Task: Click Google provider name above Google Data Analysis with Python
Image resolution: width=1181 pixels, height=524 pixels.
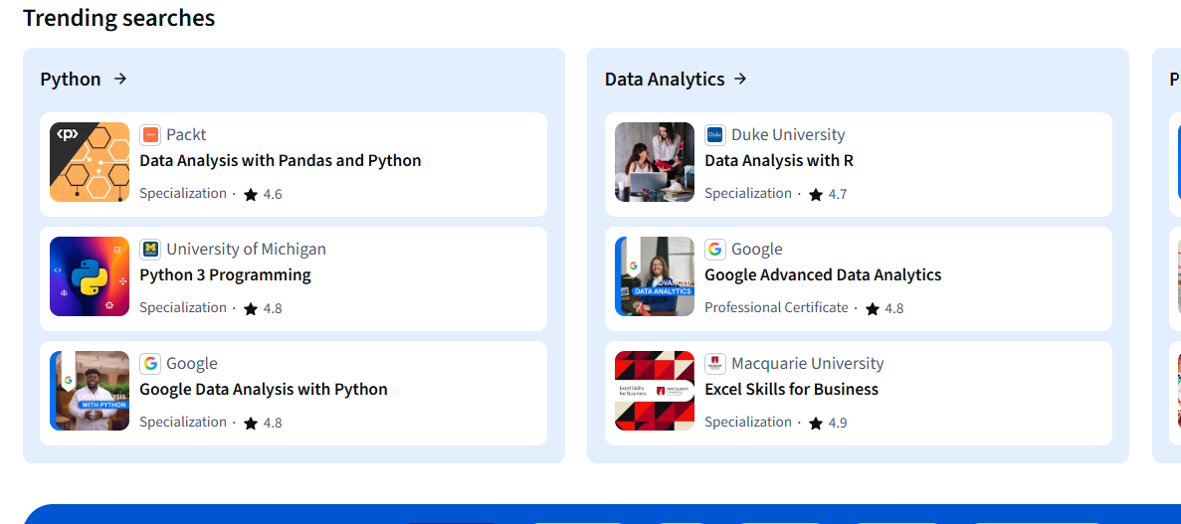Action: 192,364
